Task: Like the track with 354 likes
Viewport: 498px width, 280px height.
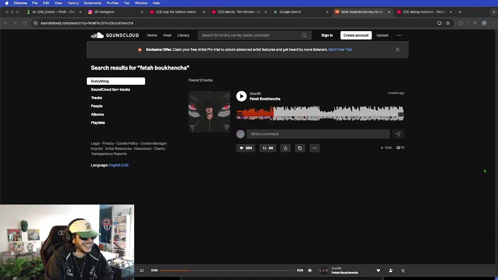Action: click(x=245, y=148)
